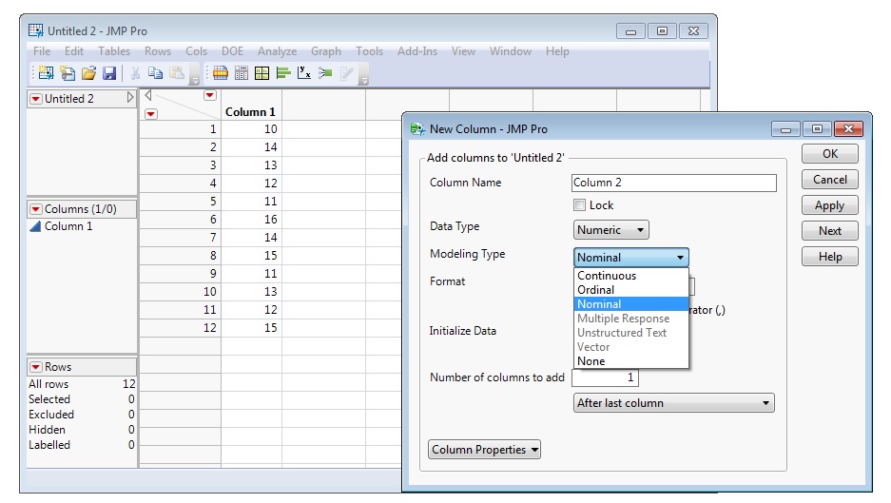Click the New Column dialog title icon

click(417, 129)
